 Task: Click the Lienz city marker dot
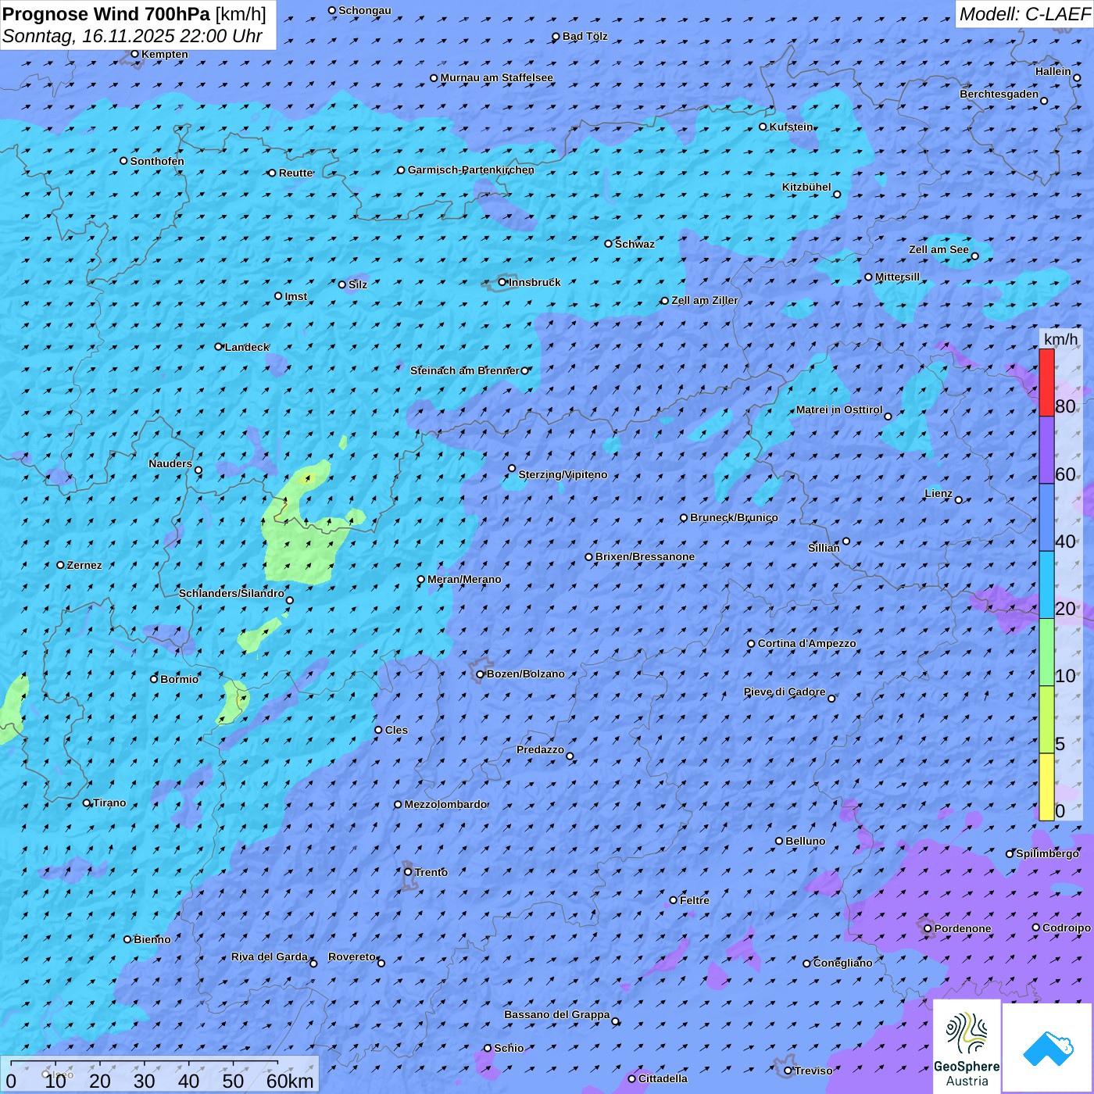959,500
